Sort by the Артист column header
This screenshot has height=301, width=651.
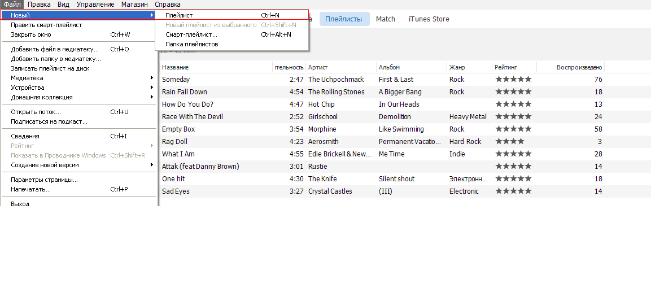341,67
